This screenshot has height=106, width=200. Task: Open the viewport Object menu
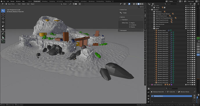pyautogui.click(x=32, y=4)
